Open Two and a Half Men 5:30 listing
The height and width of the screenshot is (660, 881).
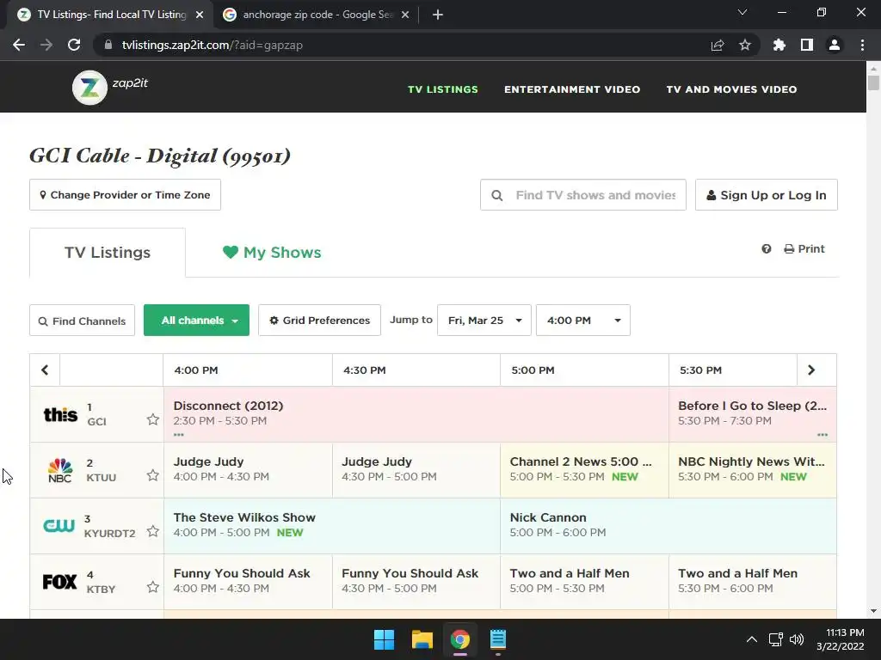[x=752, y=582]
